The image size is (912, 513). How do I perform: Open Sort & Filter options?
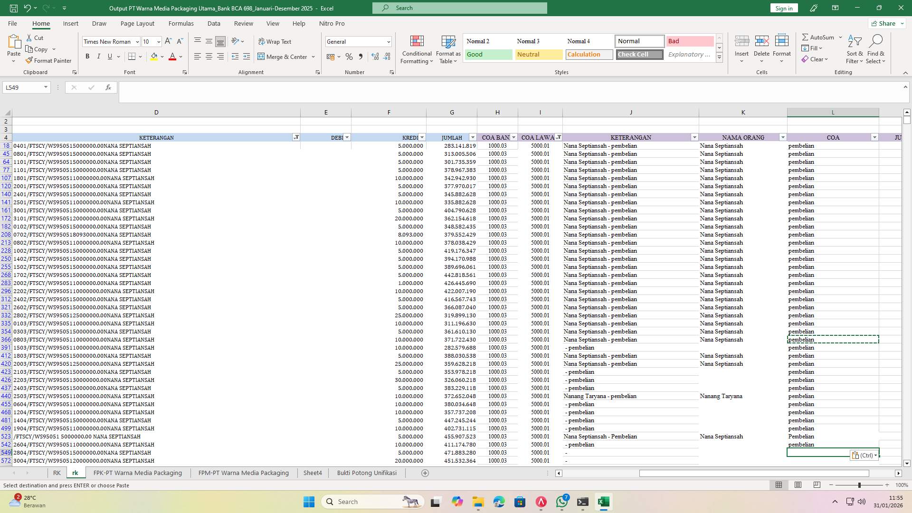(854, 49)
